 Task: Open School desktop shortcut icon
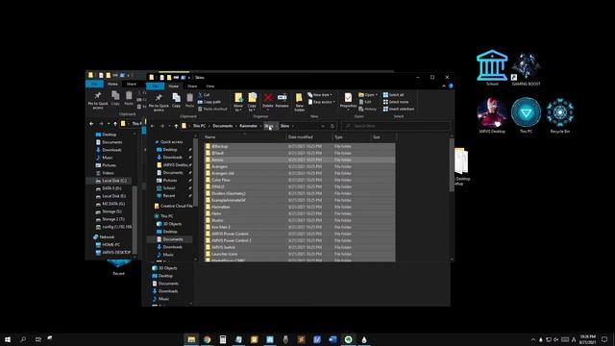[492, 67]
